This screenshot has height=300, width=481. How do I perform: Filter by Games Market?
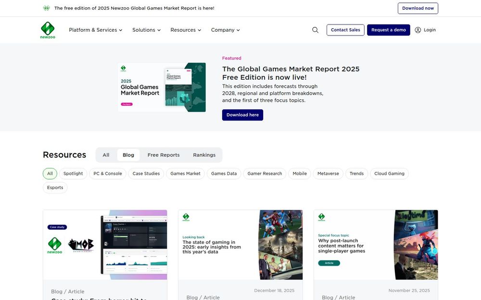[185, 174]
